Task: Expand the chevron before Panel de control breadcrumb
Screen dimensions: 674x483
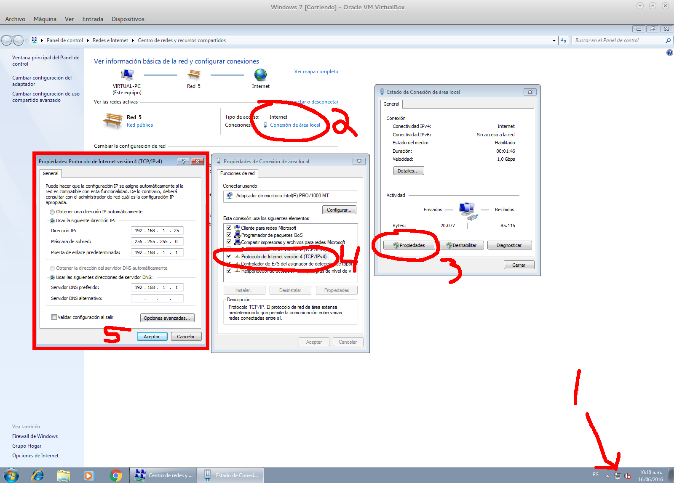Action: (x=42, y=40)
